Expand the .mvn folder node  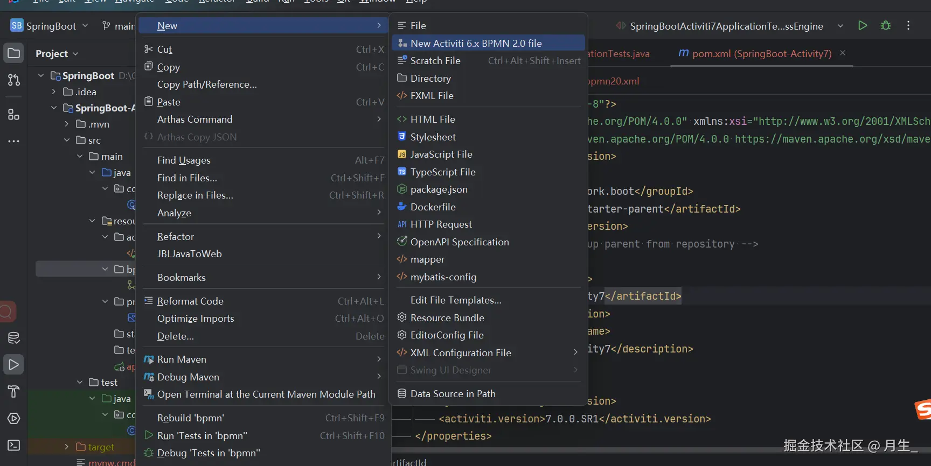coord(67,124)
